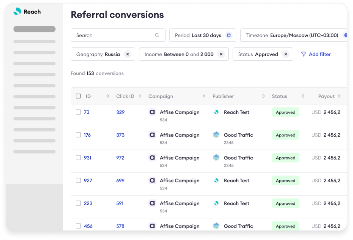Click Reach Test publisher name in row 223
This screenshot has height=240, width=353.
[x=236, y=203]
